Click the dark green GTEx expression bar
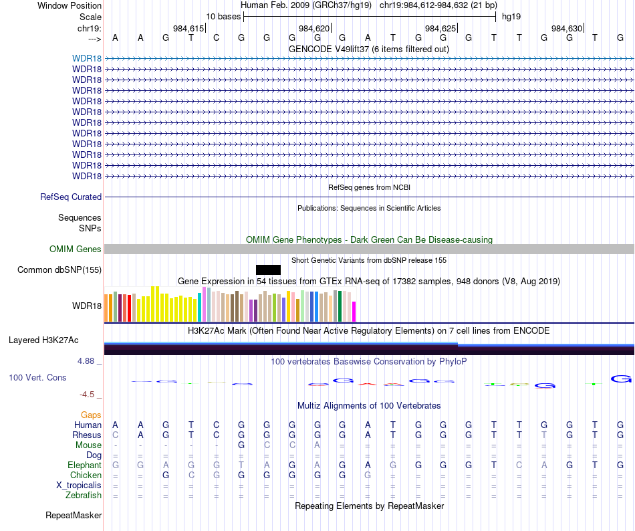The image size is (635, 531). [340, 306]
